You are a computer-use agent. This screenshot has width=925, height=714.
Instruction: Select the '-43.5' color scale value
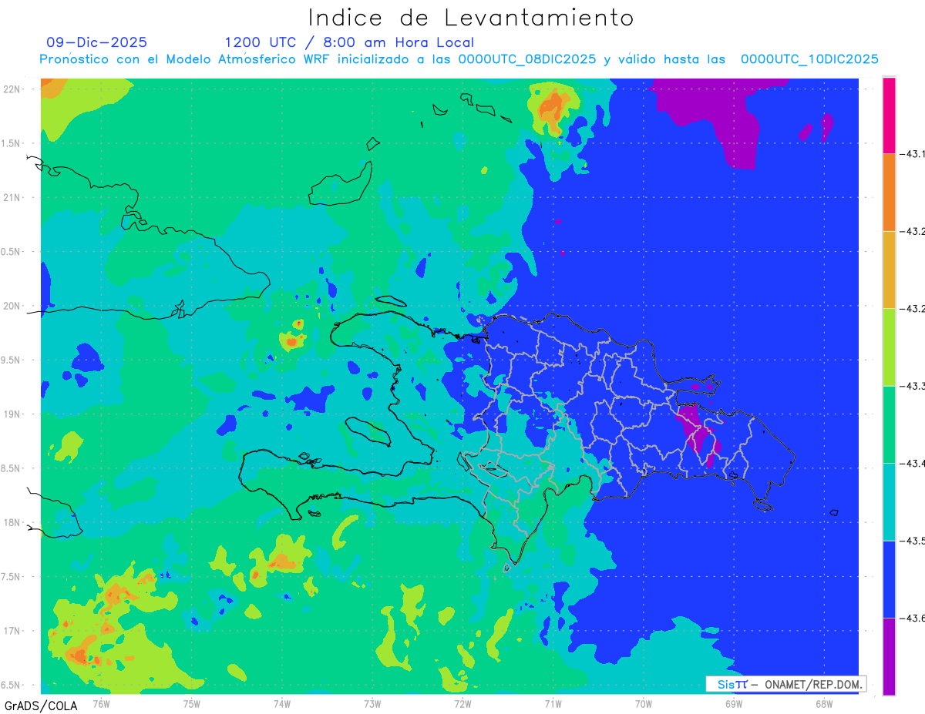912,541
